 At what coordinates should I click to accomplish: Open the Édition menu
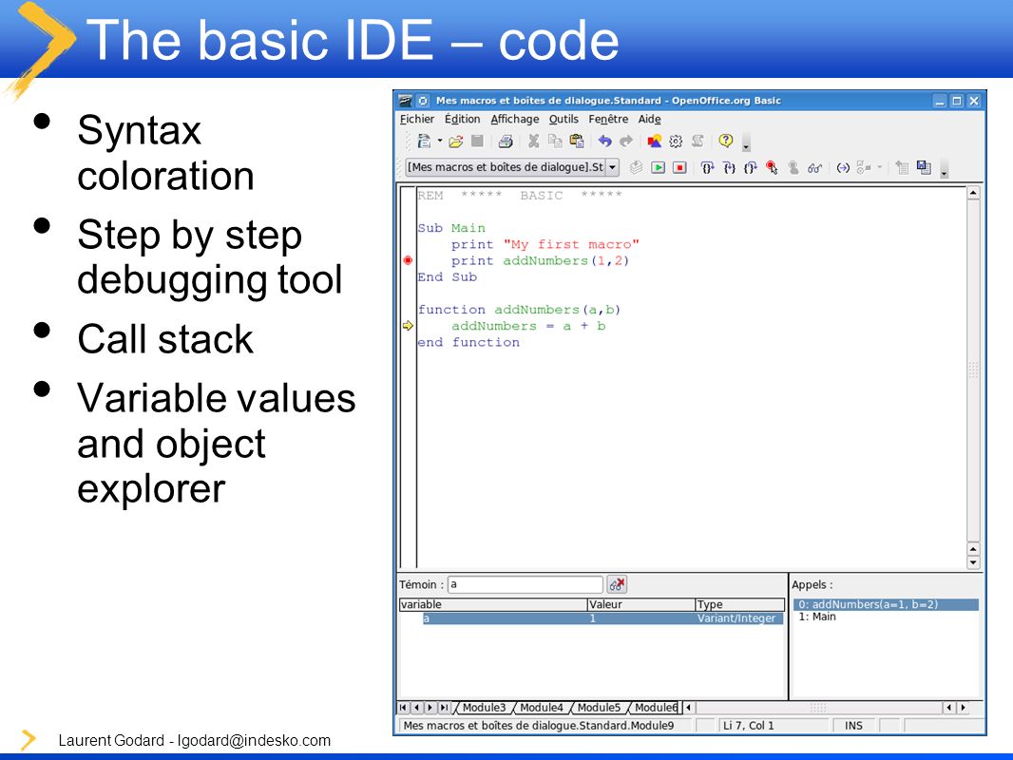tap(462, 119)
